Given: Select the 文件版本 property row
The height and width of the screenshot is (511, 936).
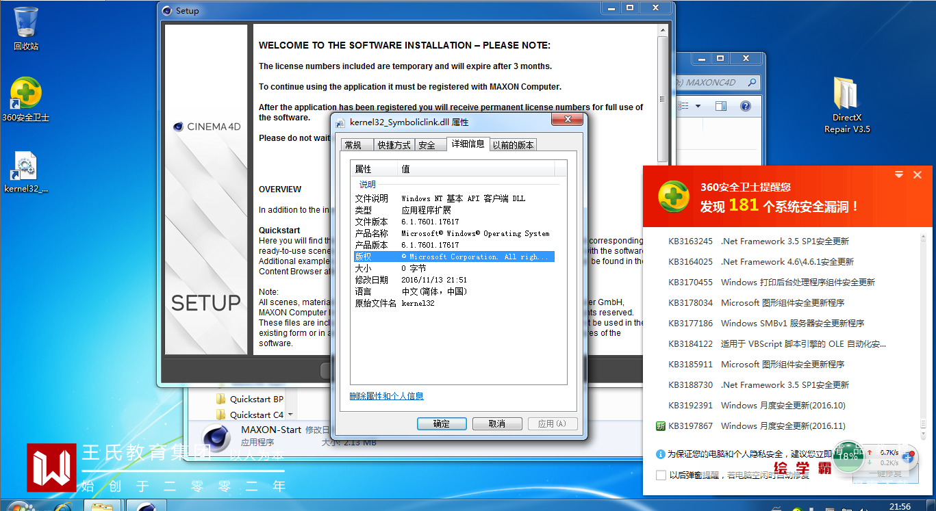Looking at the screenshot, I should coord(455,222).
